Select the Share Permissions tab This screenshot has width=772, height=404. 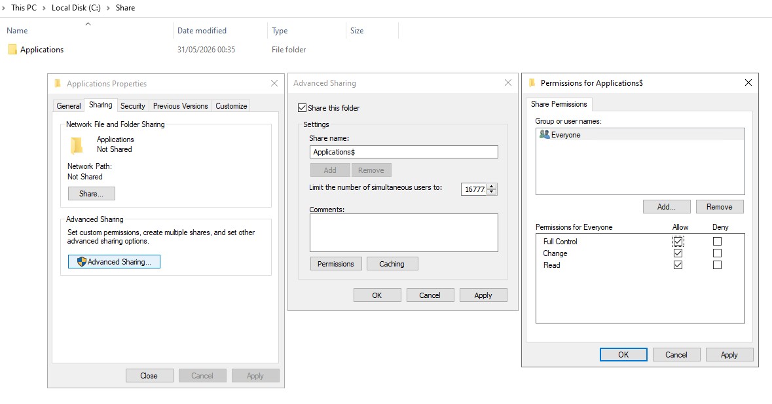tap(559, 104)
